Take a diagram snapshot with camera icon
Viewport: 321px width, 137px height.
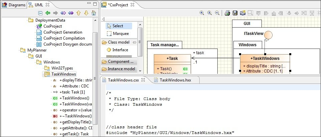click(243, 13)
